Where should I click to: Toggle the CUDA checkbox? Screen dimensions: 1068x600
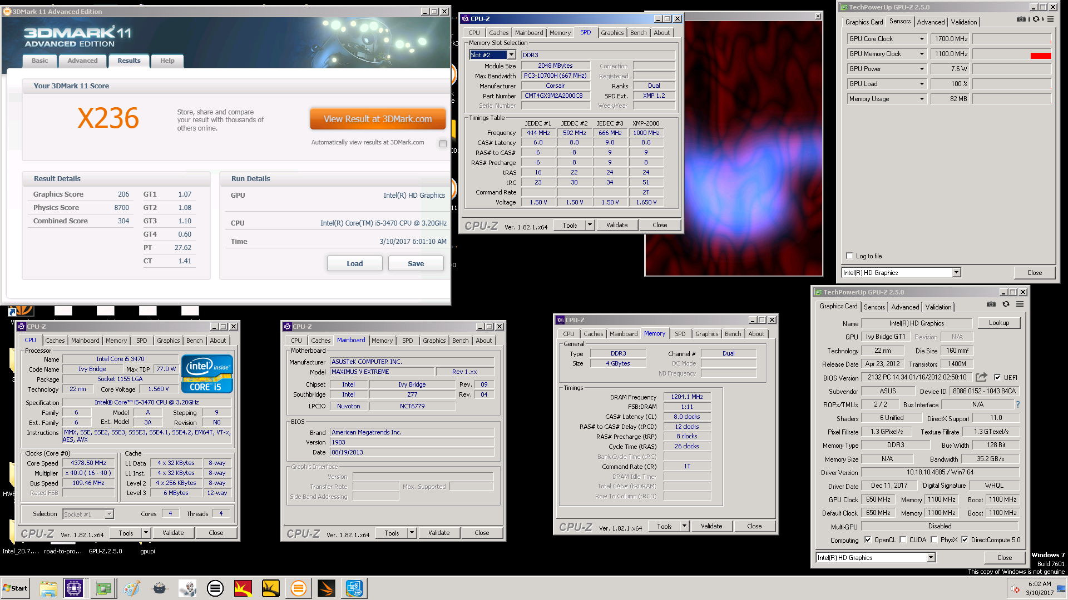903,540
